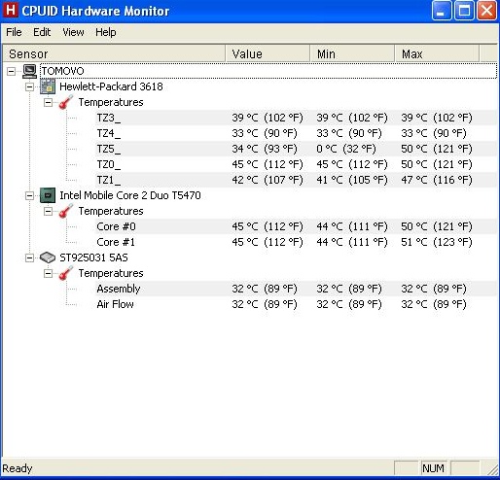Maximize the CPUID Hardware Monitor window

464,11
